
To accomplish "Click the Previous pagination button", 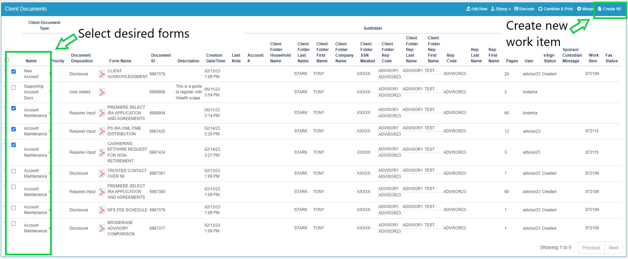I will click(x=591, y=248).
